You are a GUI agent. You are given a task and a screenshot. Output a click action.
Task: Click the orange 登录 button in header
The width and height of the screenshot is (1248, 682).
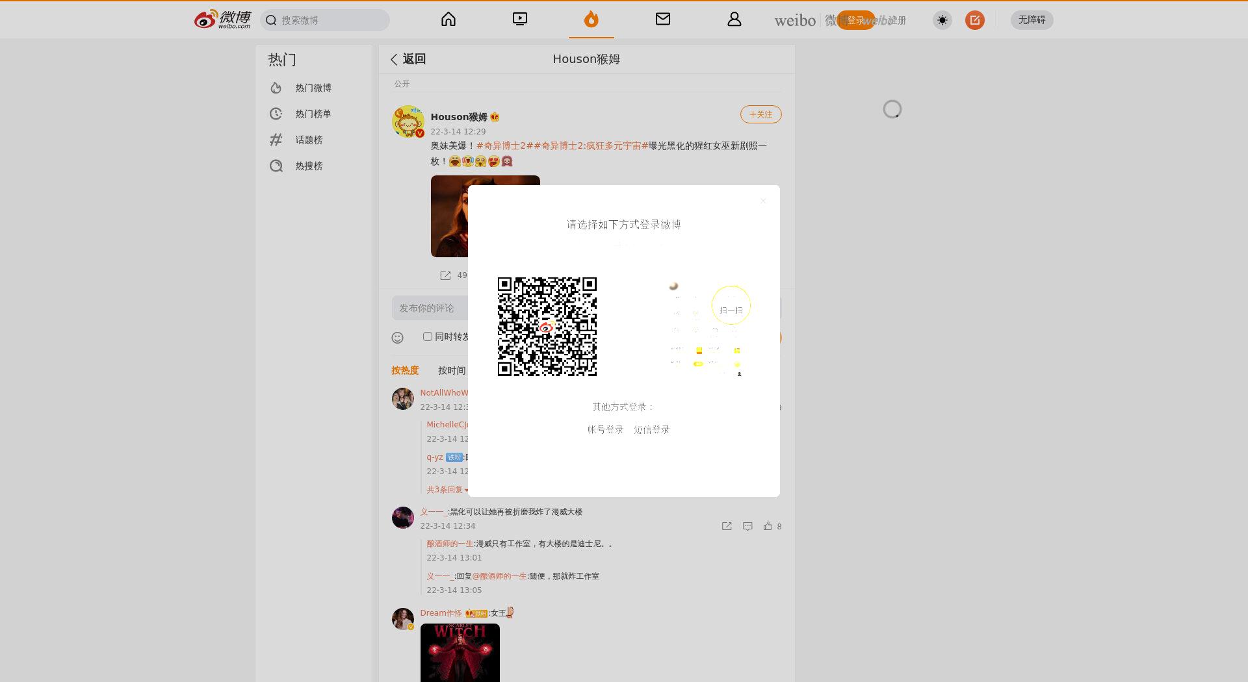[855, 20]
